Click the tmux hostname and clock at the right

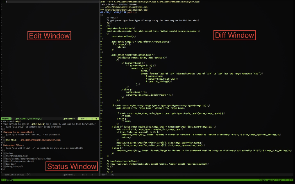[x=276, y=180]
